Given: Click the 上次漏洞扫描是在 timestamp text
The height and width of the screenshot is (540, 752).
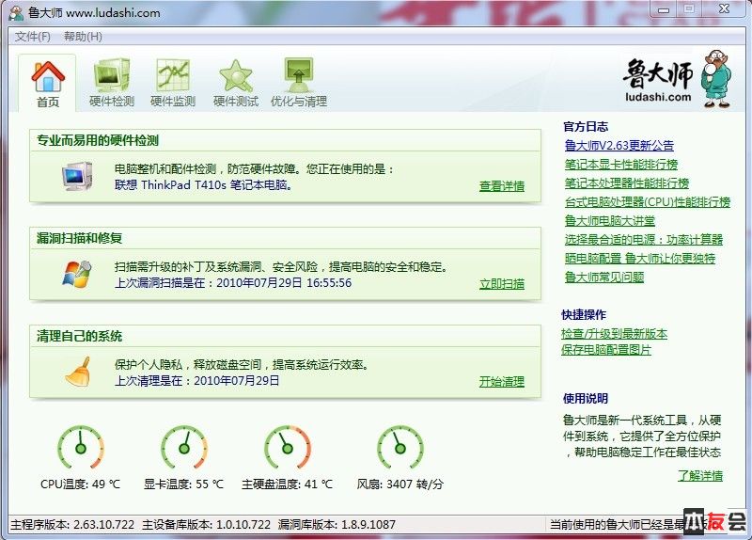Looking at the screenshot, I should click(233, 283).
